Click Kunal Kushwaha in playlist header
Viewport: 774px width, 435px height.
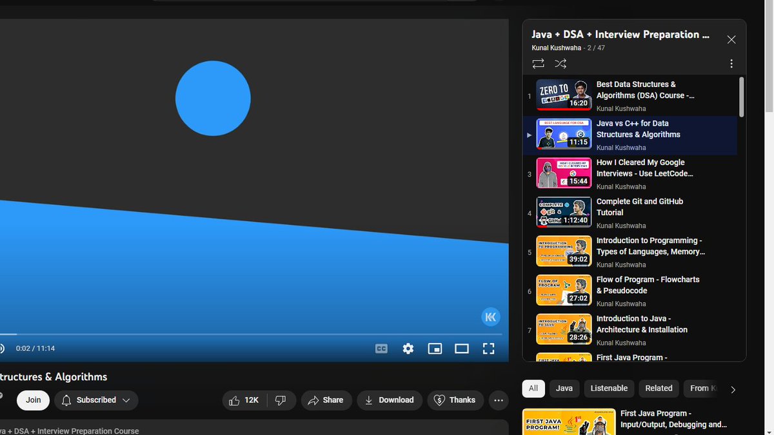pyautogui.click(x=556, y=48)
